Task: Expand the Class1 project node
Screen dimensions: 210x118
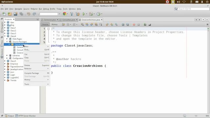Action: coord(5,28)
